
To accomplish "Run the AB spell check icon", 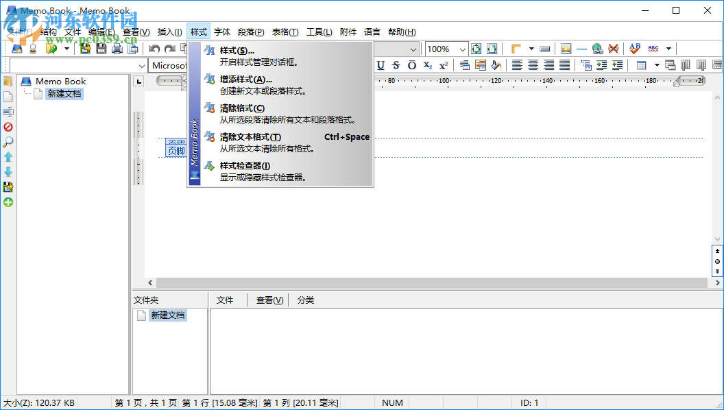I will tap(635, 48).
